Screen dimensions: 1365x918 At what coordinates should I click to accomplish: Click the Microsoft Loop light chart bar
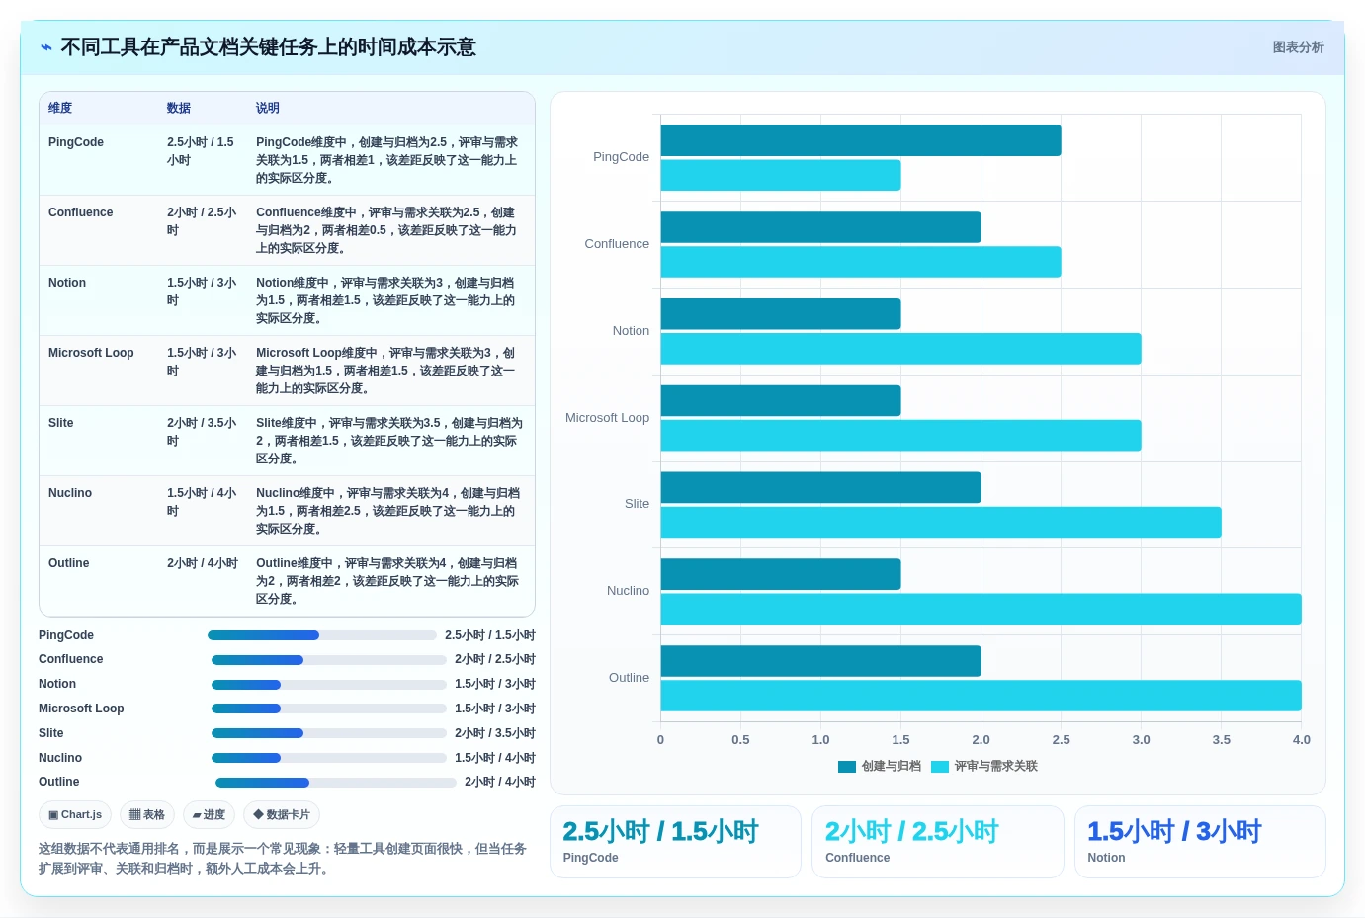coord(900,436)
